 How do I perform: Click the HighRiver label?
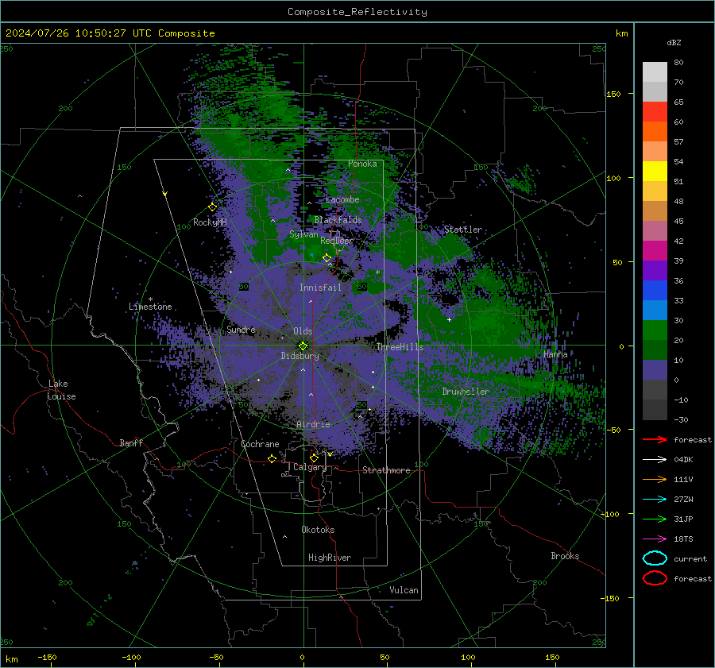coord(330,558)
